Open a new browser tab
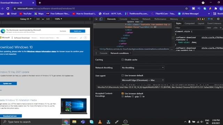 click(40, 3)
